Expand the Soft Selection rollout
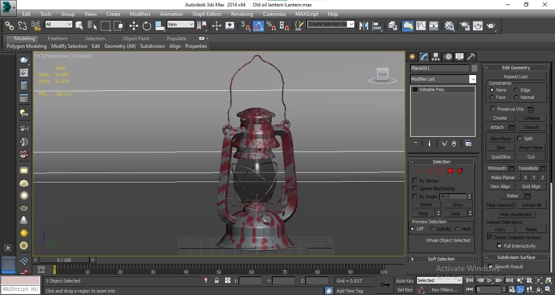The image size is (555, 295). pyautogui.click(x=441, y=259)
